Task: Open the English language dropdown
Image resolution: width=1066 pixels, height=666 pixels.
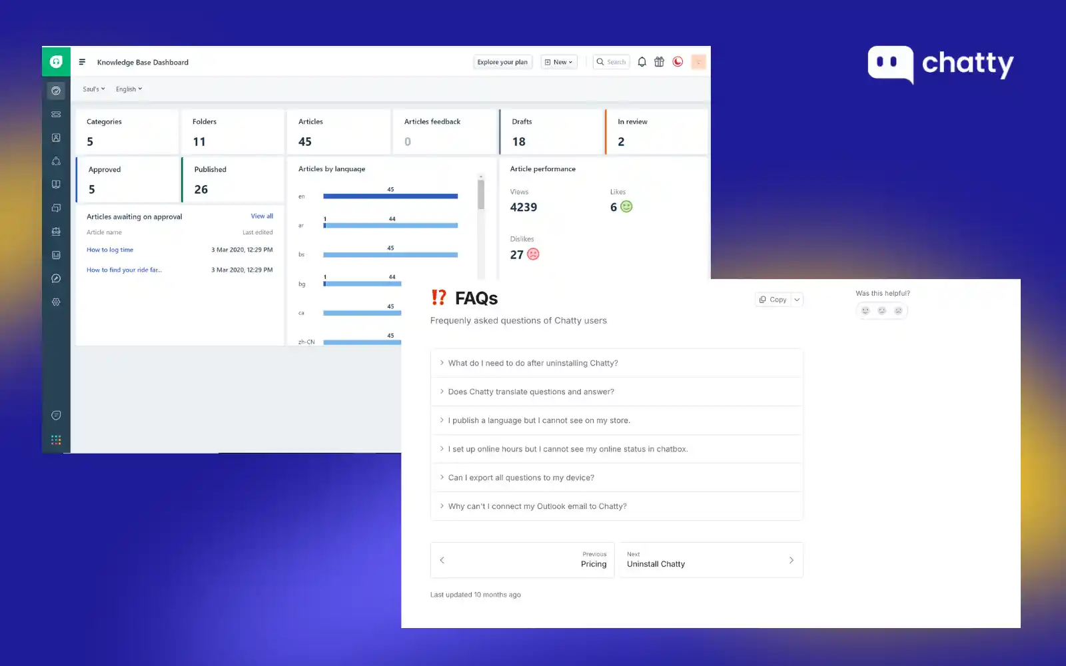Action: [129, 89]
